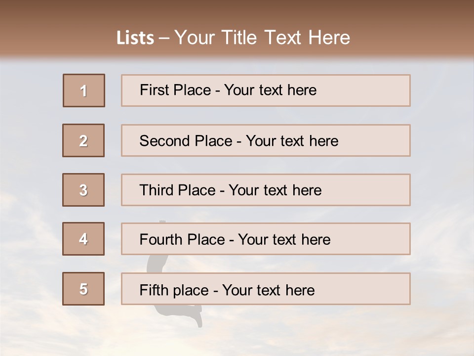Click the words 'Fourth Place'
The width and height of the screenshot is (474, 356).
(182, 240)
